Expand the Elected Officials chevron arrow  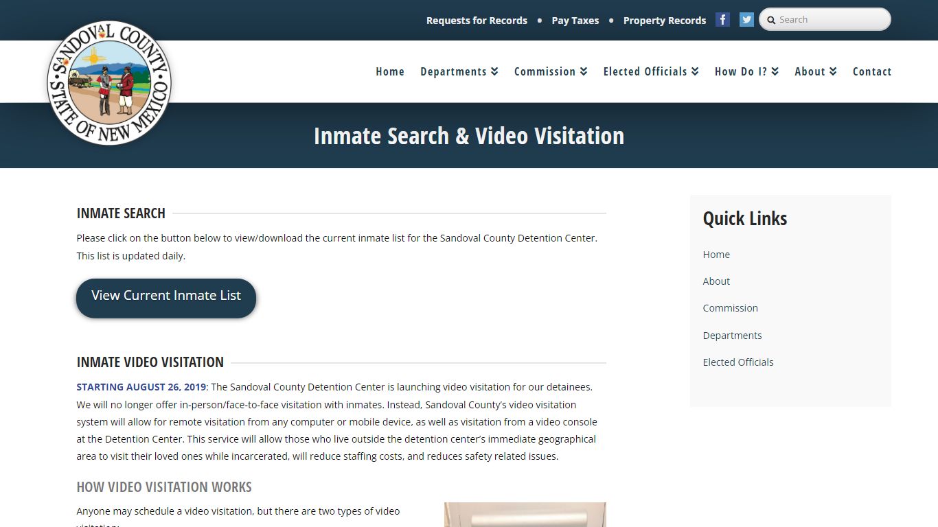[x=695, y=71]
